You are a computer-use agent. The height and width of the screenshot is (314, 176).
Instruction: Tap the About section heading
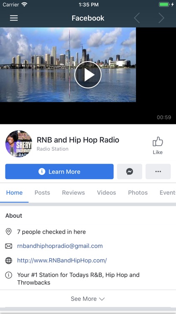tap(14, 216)
